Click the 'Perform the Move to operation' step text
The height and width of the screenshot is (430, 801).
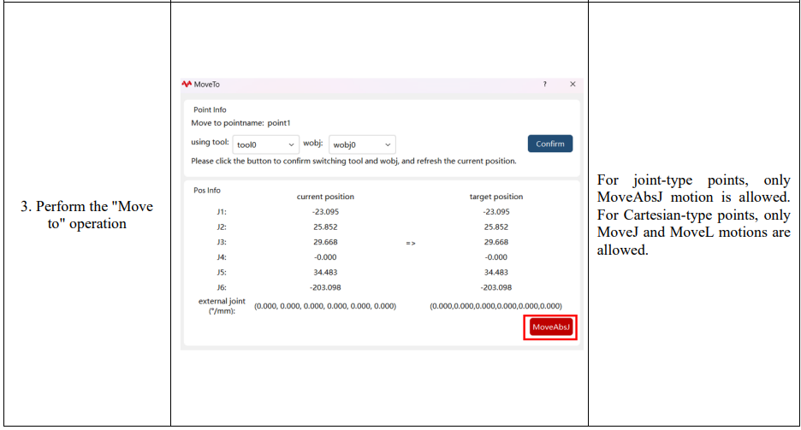(x=86, y=215)
